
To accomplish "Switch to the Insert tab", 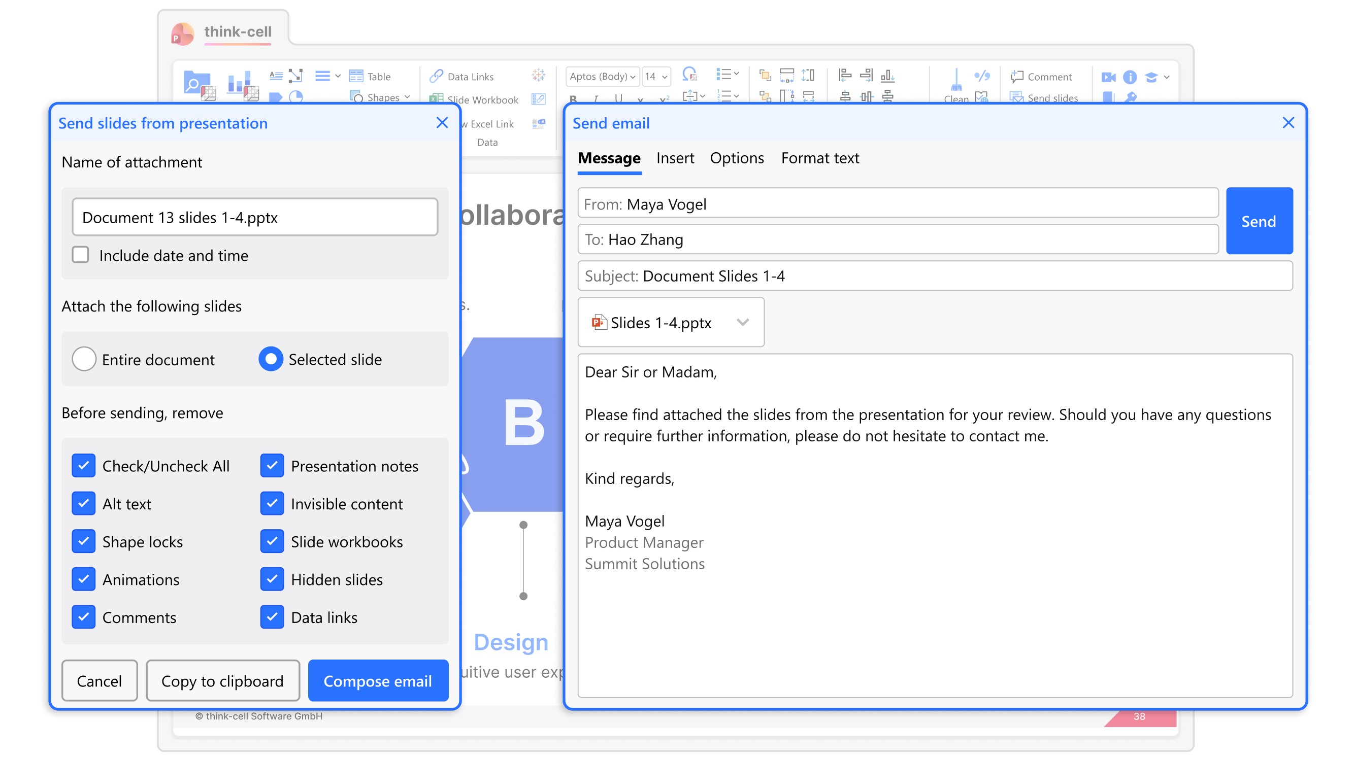I will click(x=675, y=158).
